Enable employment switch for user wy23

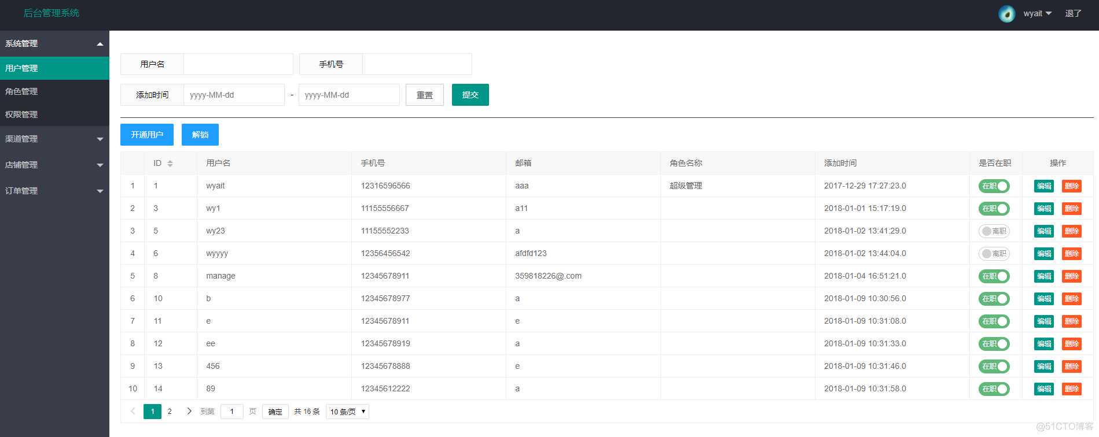(994, 231)
